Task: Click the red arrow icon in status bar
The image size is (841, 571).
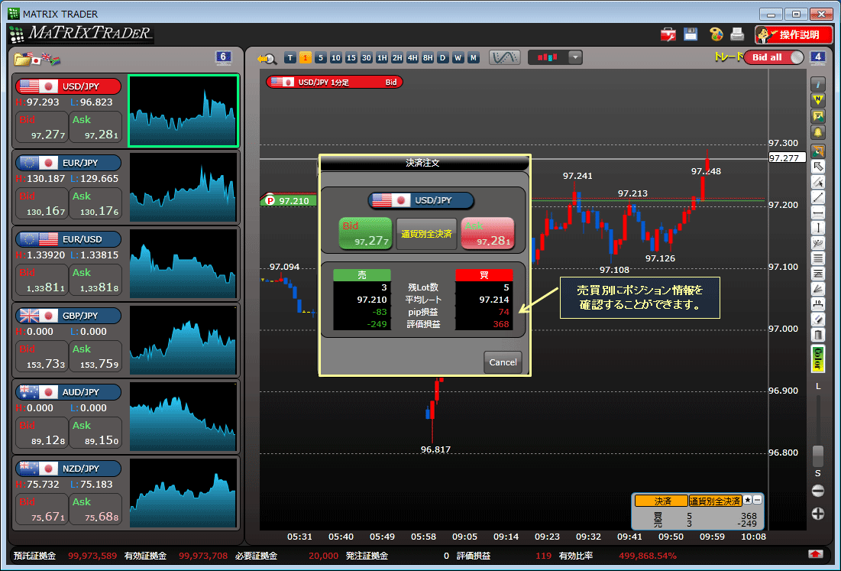Action: pos(816,554)
